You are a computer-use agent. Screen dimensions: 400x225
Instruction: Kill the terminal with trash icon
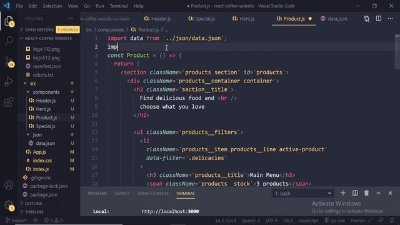click(367, 193)
